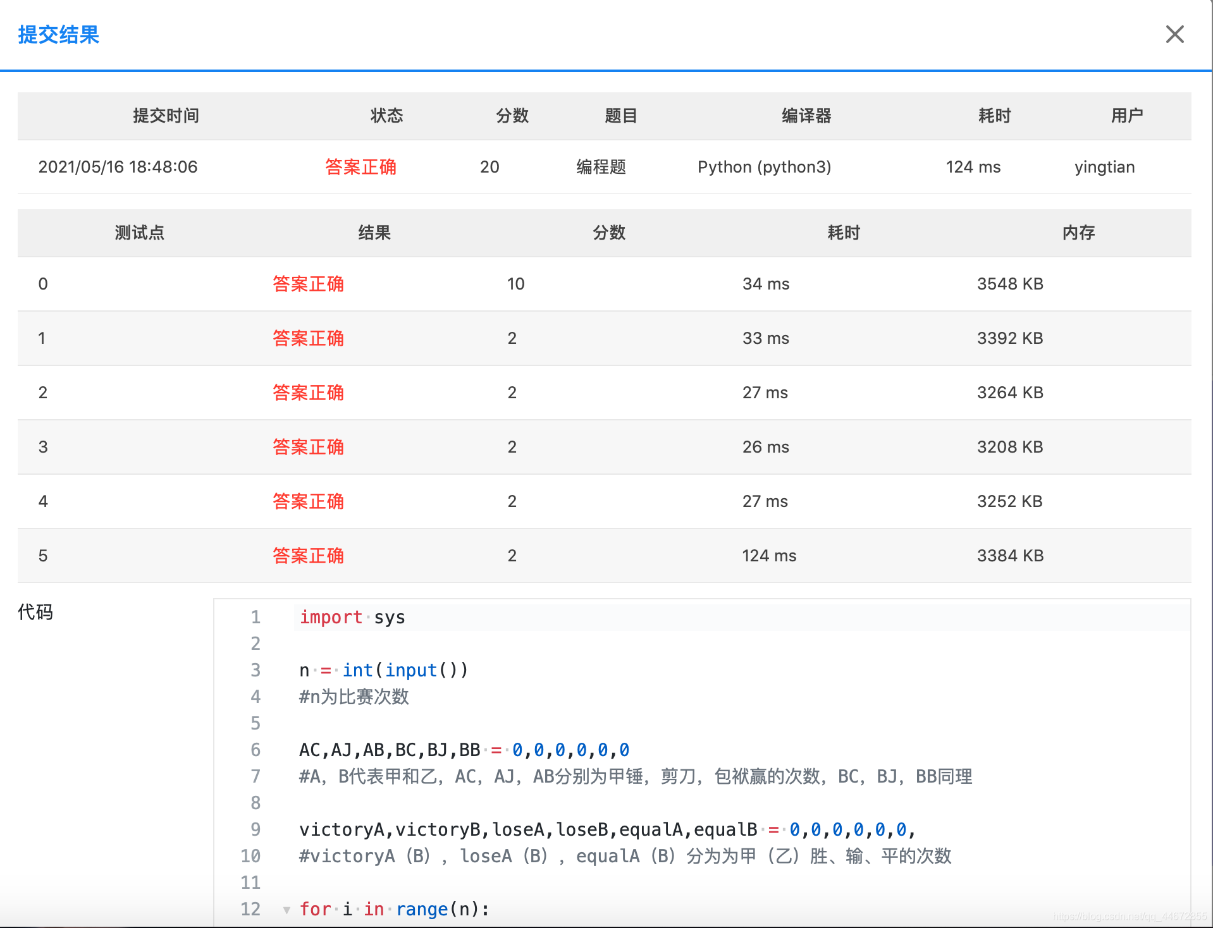Click 答案正确 status of the submission

tap(360, 167)
